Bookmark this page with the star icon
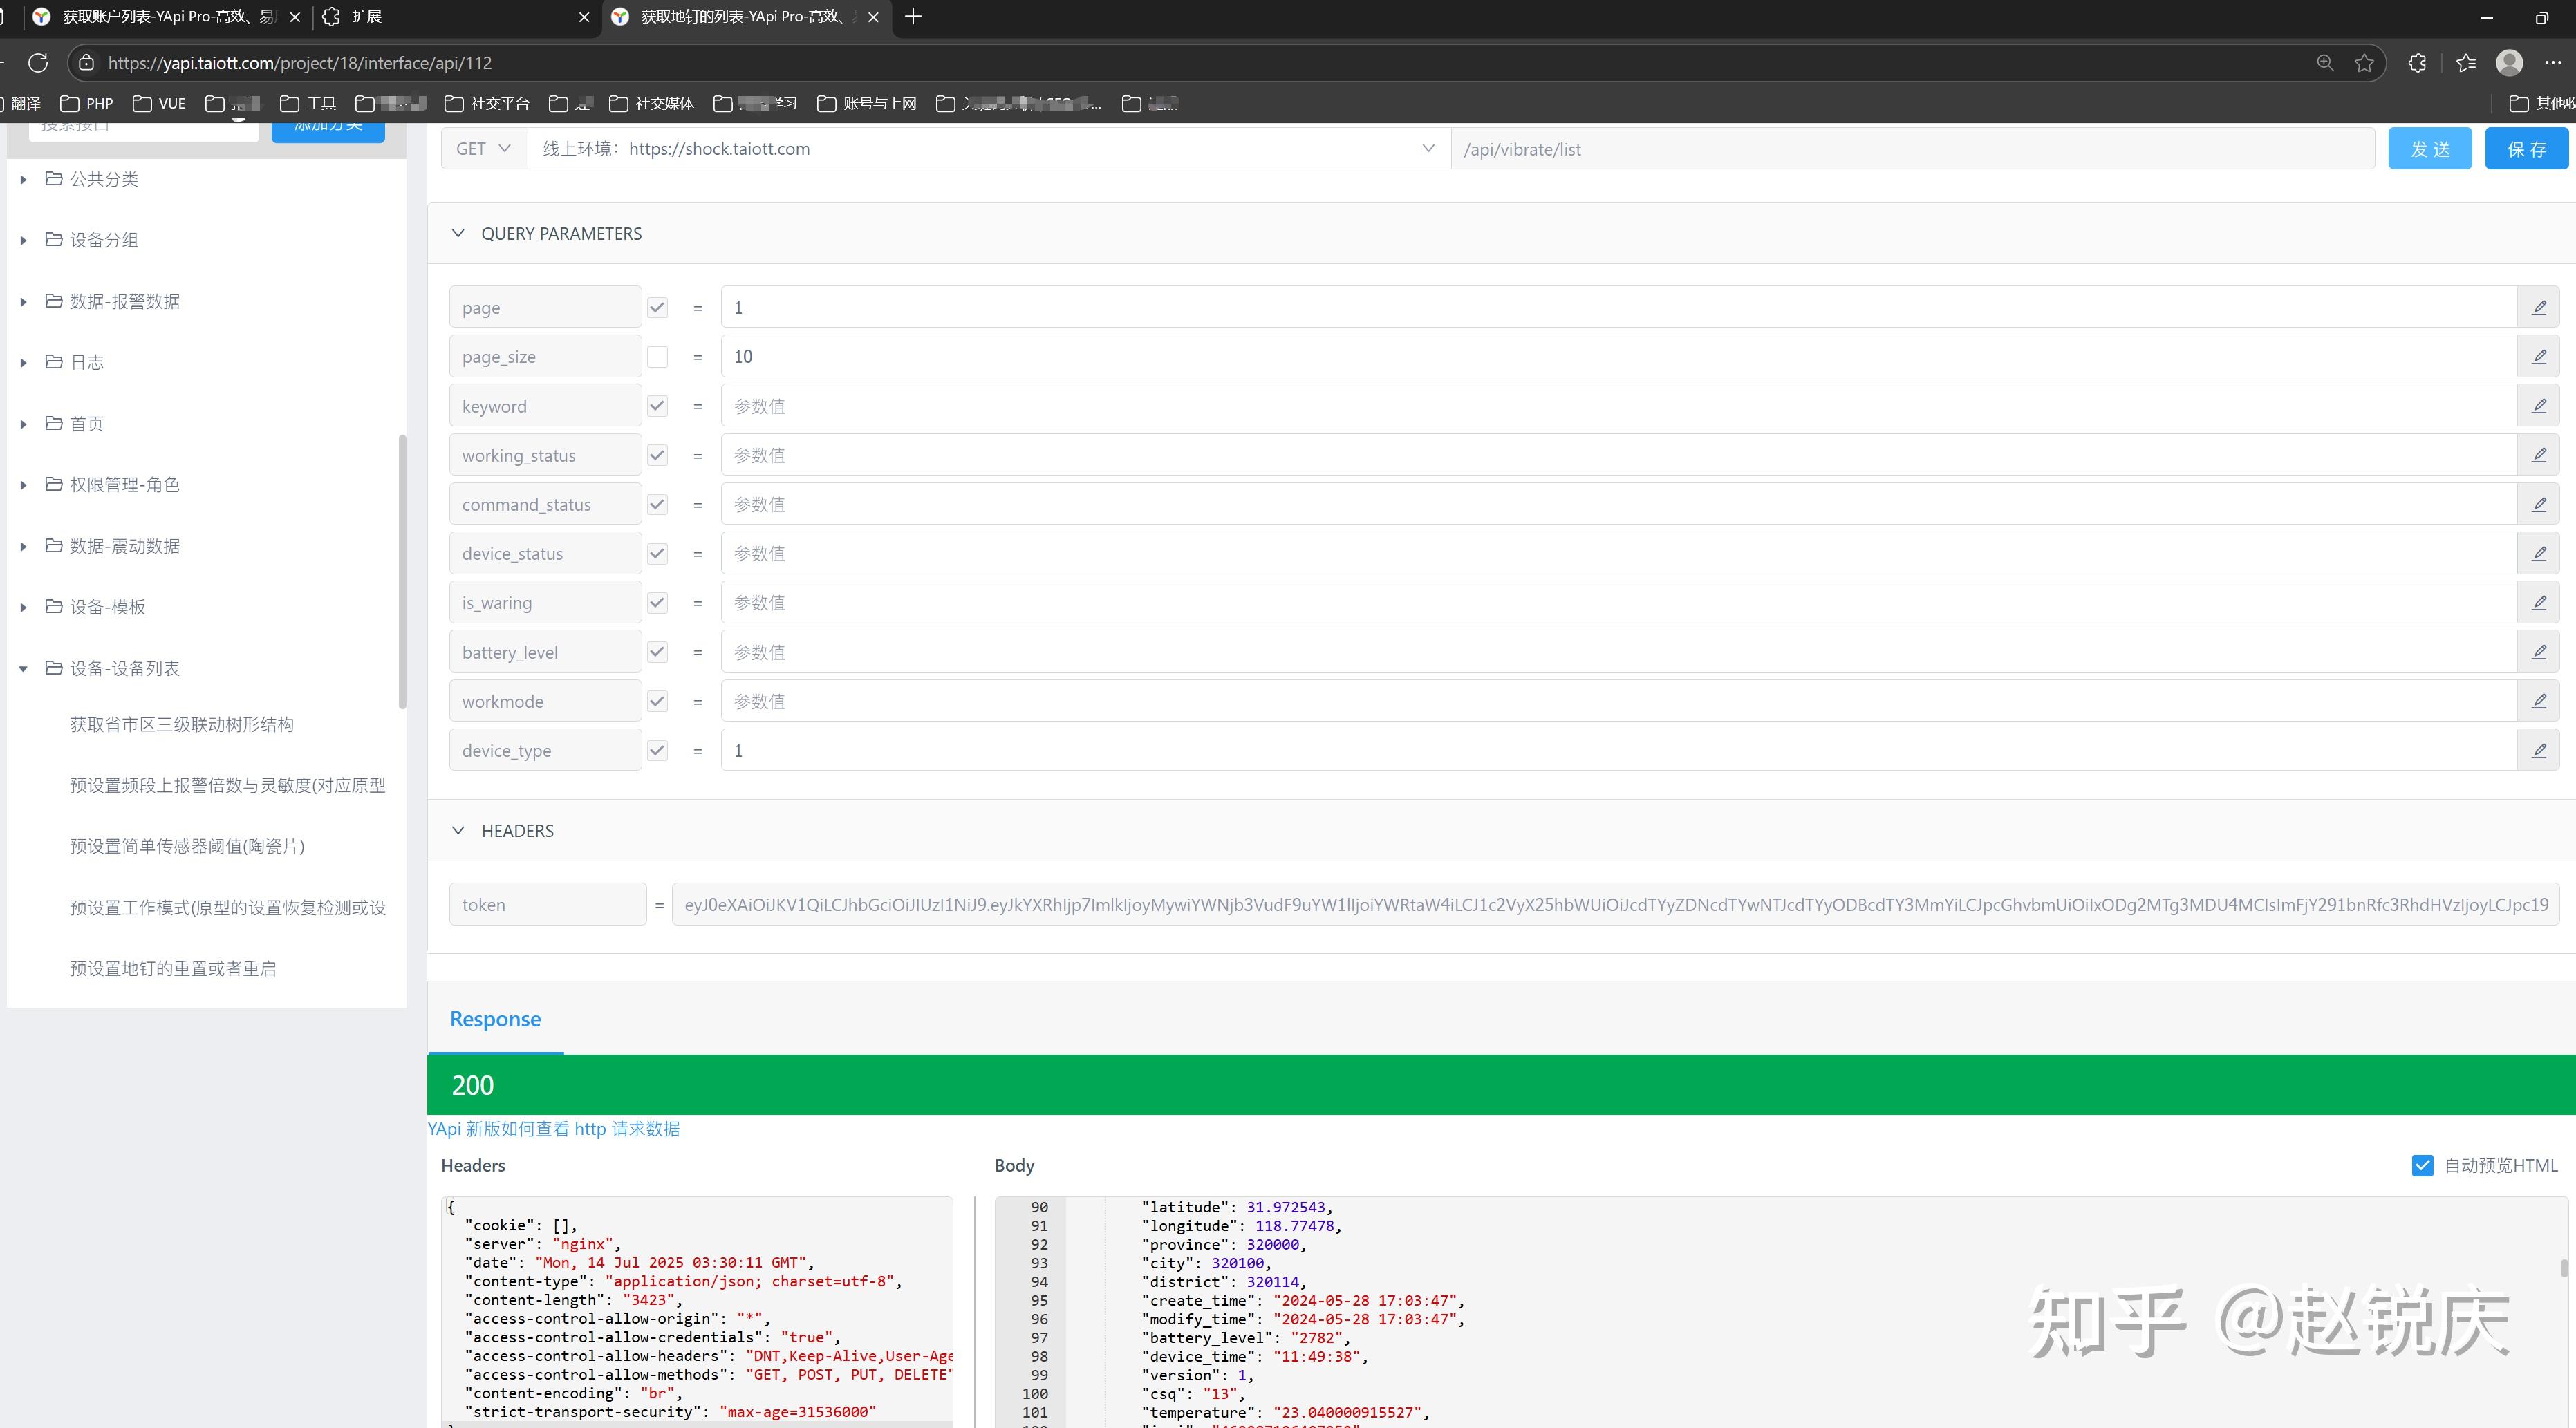 [2364, 63]
